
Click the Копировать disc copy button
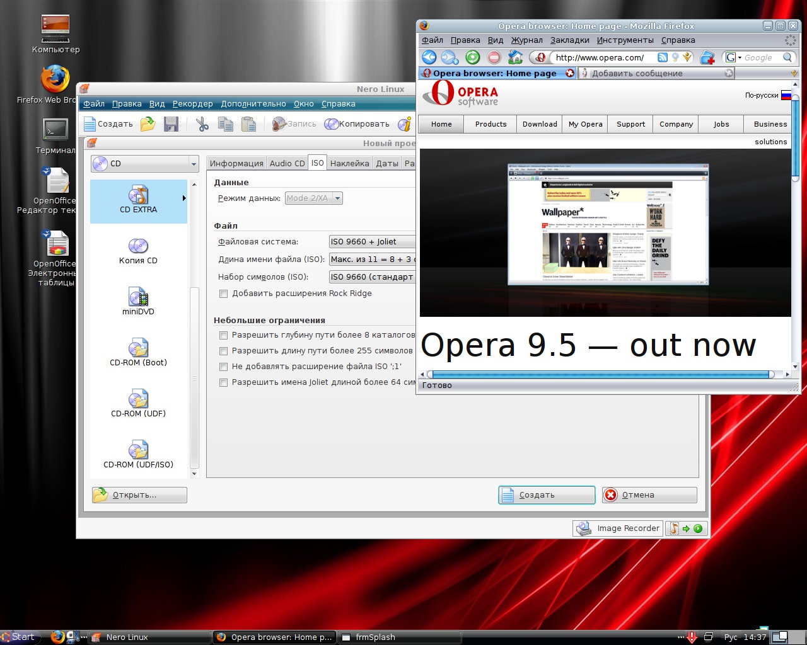pos(357,124)
